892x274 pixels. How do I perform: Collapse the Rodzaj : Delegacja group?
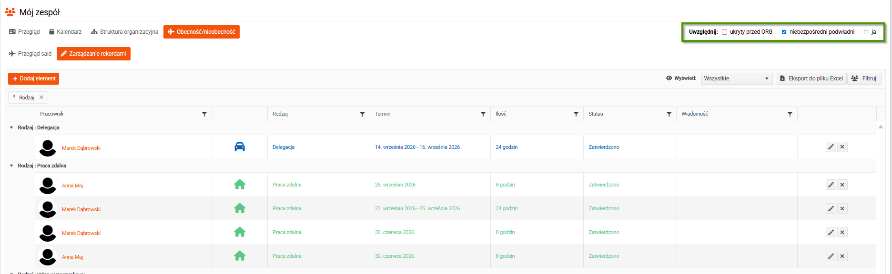(x=11, y=127)
